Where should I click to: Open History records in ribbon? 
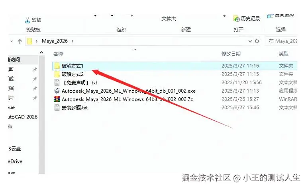(247, 19)
